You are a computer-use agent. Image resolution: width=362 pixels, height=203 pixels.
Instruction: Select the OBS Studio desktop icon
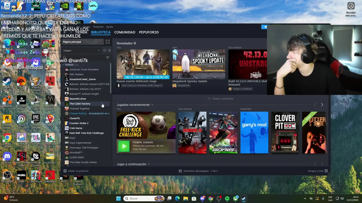pos(7,177)
